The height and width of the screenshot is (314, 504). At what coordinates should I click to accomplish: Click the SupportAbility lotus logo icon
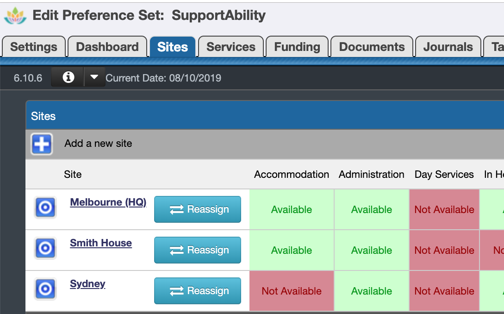pyautogui.click(x=14, y=15)
